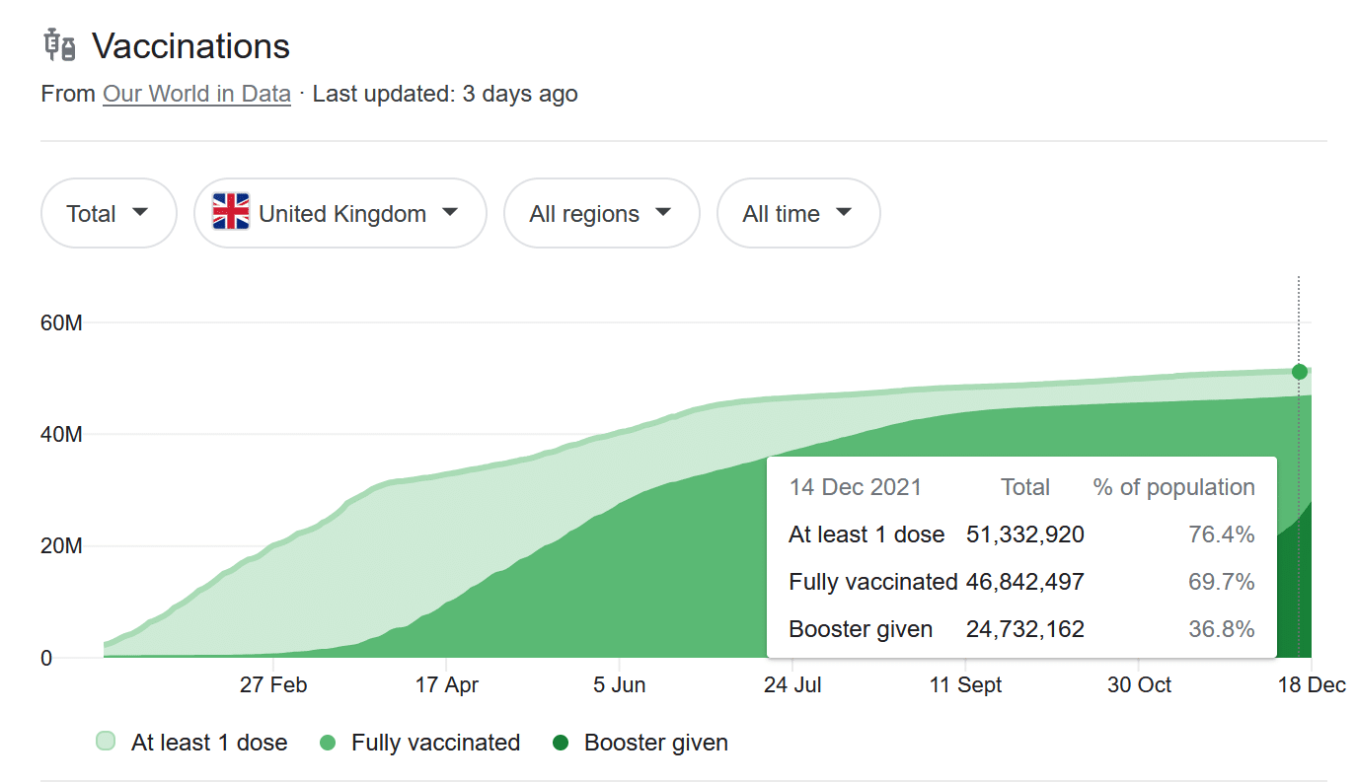
Task: Click the 5 Jun date on the x-axis
Action: pos(619,685)
